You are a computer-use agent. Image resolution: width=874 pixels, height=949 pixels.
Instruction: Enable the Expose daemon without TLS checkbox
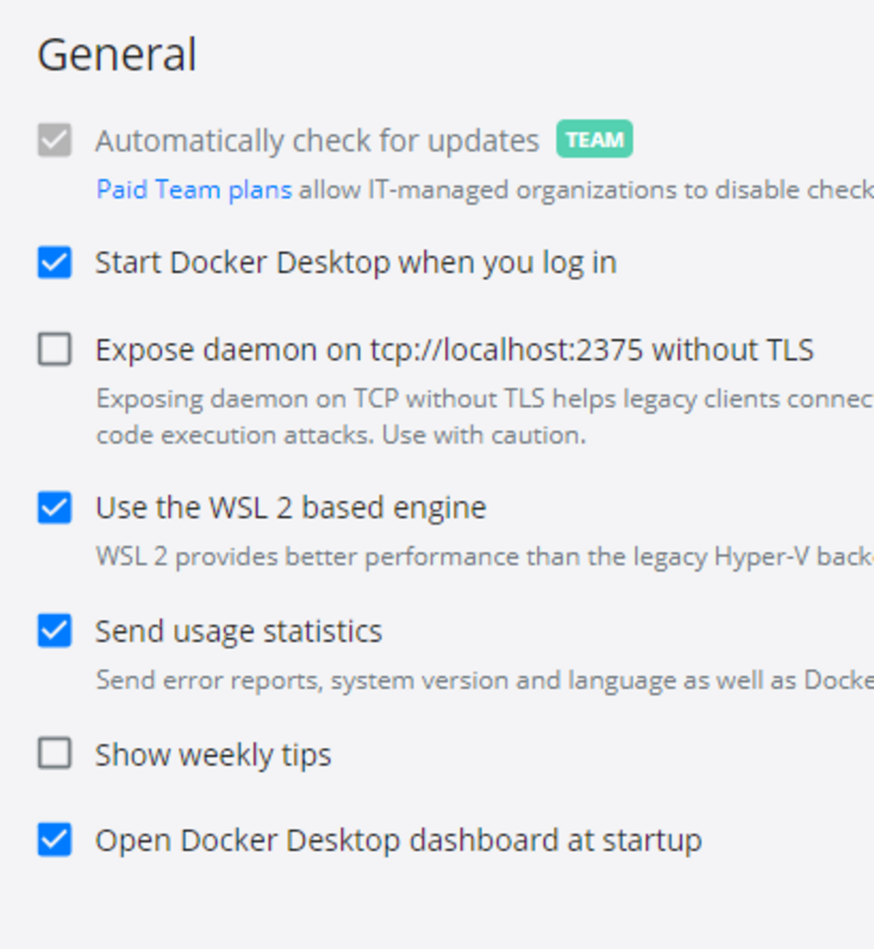[55, 349]
